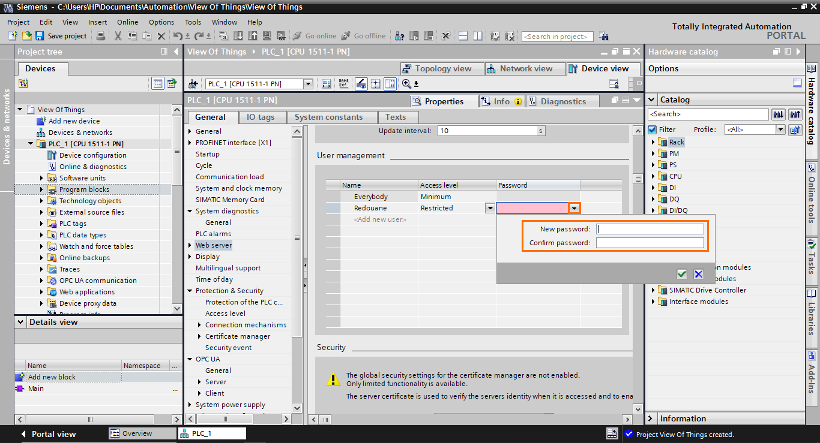Toggle the Filter checkbox in Hardware catalog

point(653,129)
